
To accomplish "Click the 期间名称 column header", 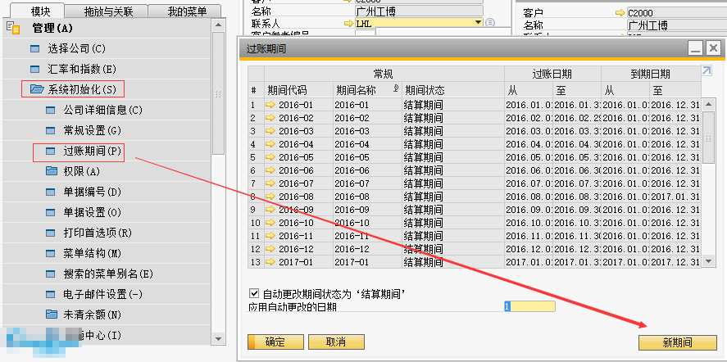I will (x=367, y=89).
